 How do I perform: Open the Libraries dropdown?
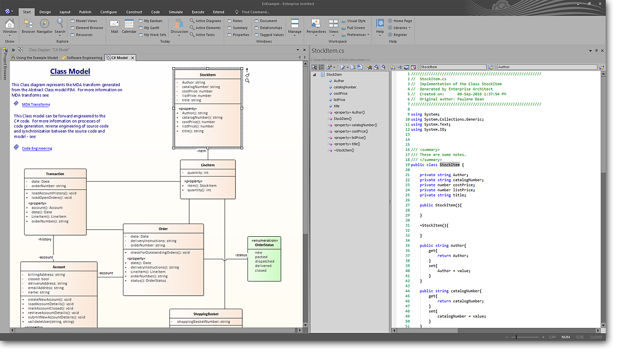(399, 28)
